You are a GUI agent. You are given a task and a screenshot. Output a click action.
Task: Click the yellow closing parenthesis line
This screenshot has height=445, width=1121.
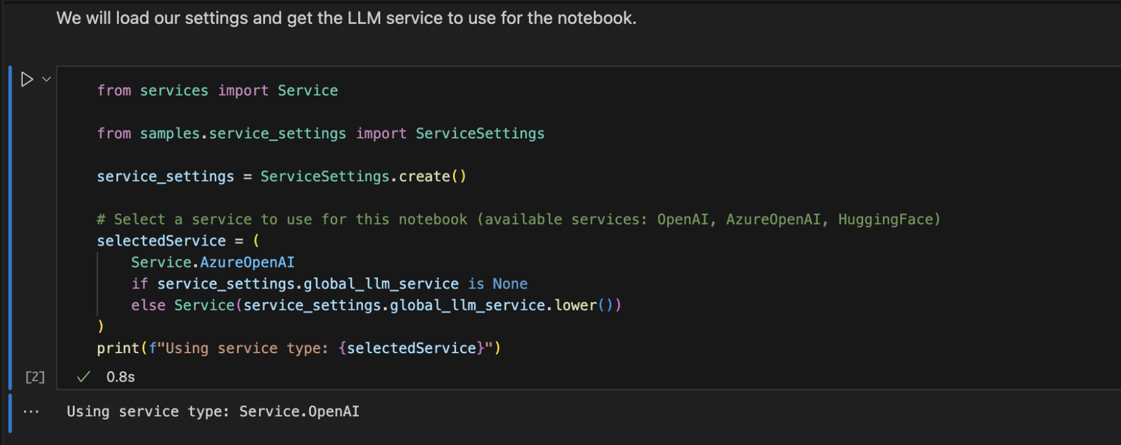point(101,327)
